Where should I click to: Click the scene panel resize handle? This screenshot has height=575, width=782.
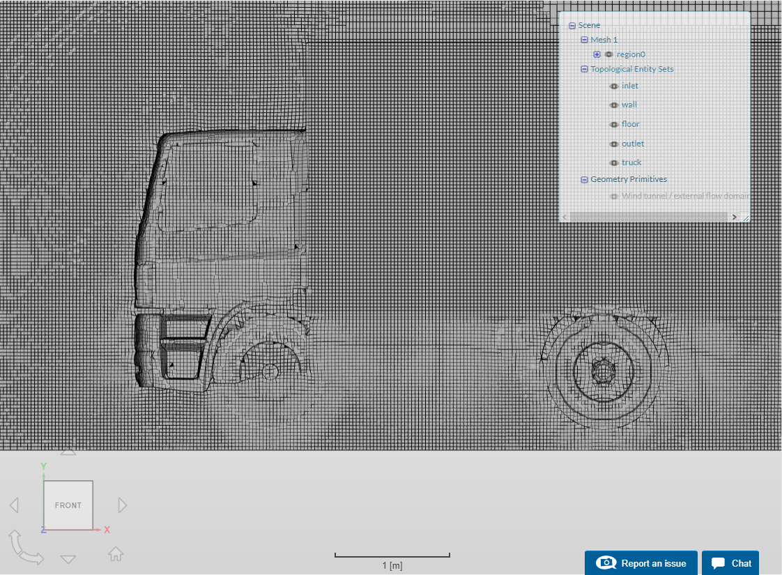[746, 217]
